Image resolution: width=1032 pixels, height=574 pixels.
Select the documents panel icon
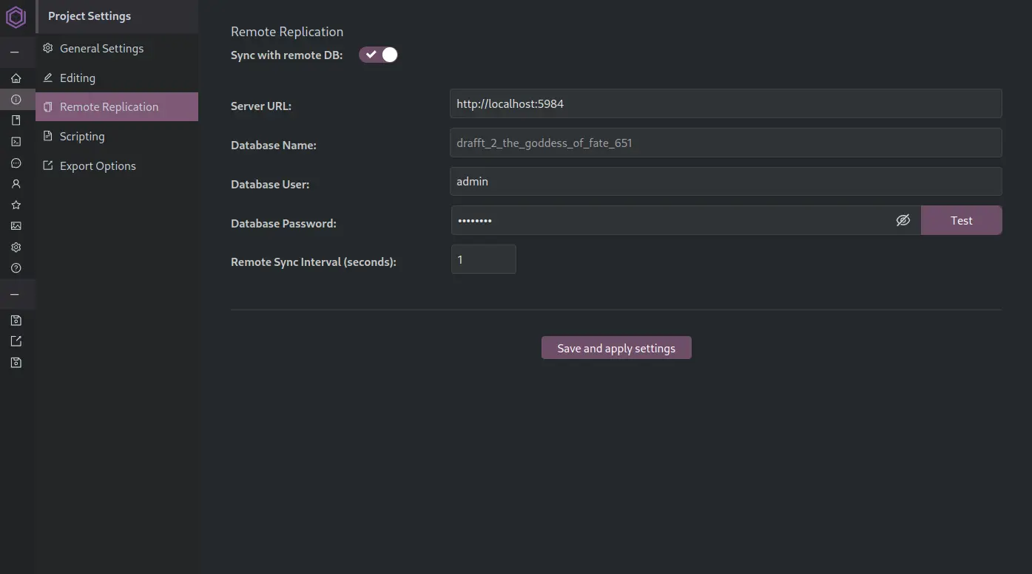click(x=16, y=119)
